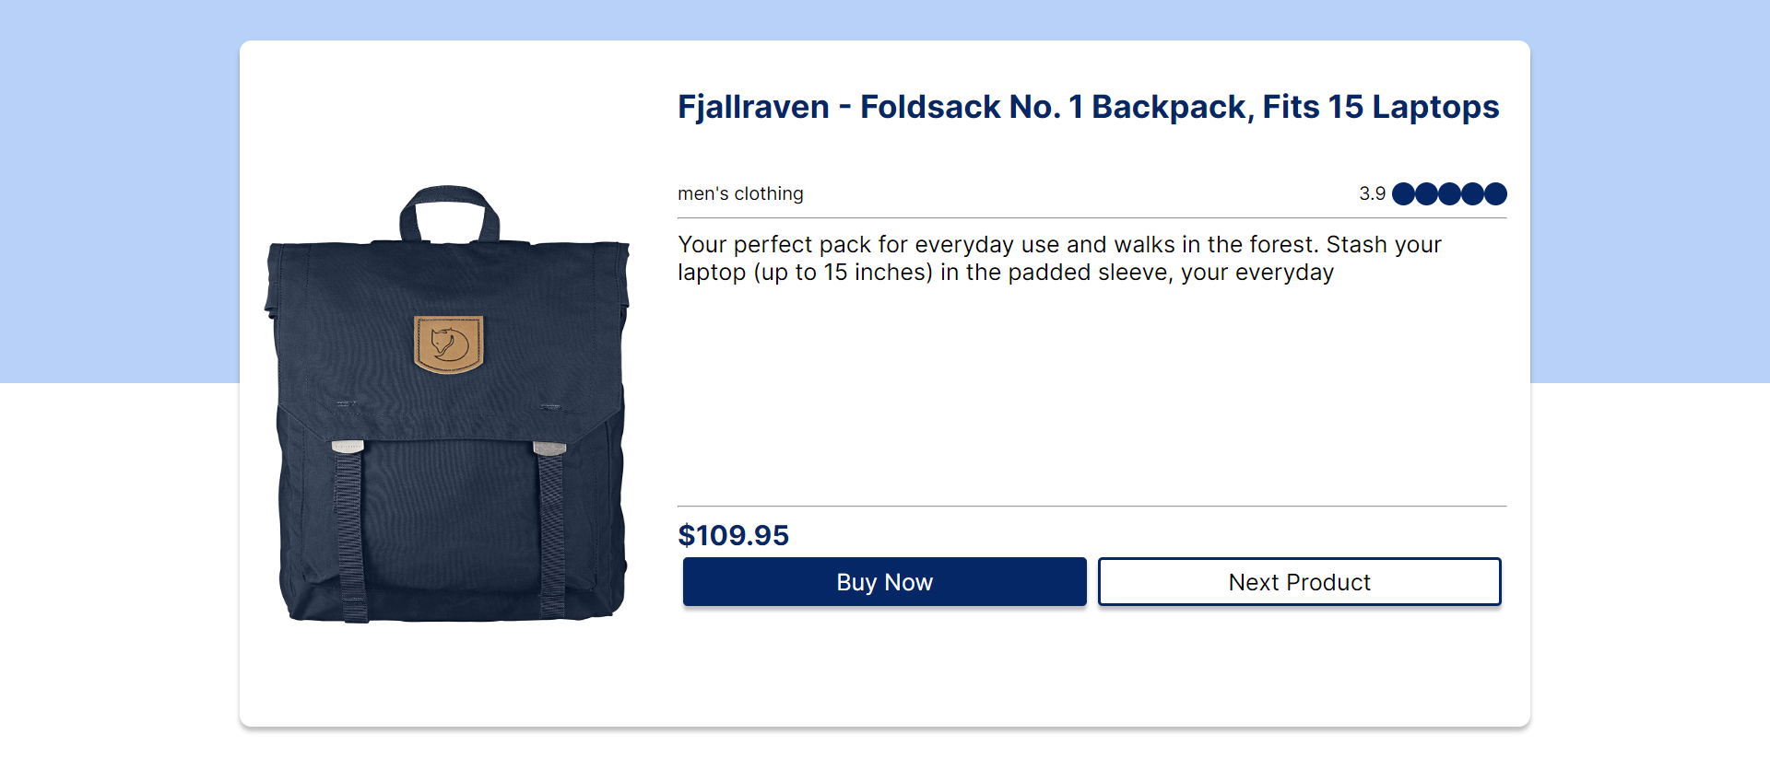Click the middle rating circle
The height and width of the screenshot is (781, 1770).
pyautogui.click(x=1449, y=193)
